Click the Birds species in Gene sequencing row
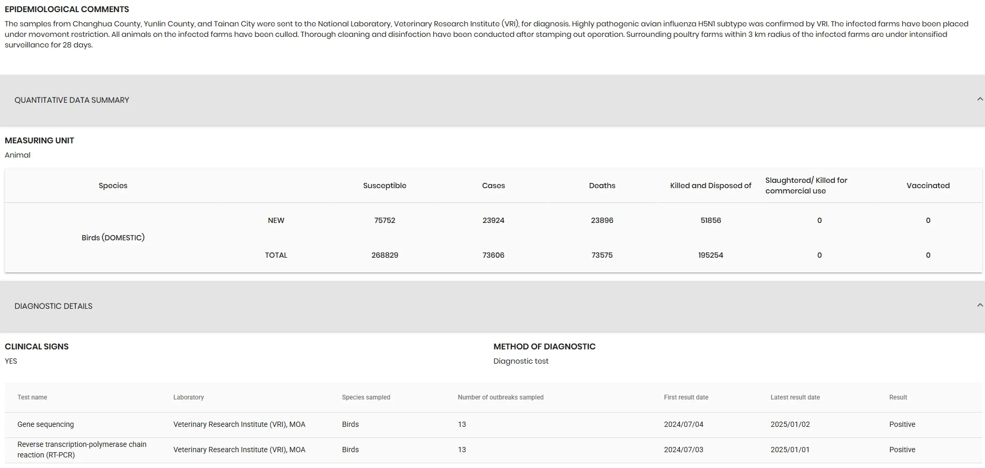Viewport: 985px width, 468px height. [350, 424]
